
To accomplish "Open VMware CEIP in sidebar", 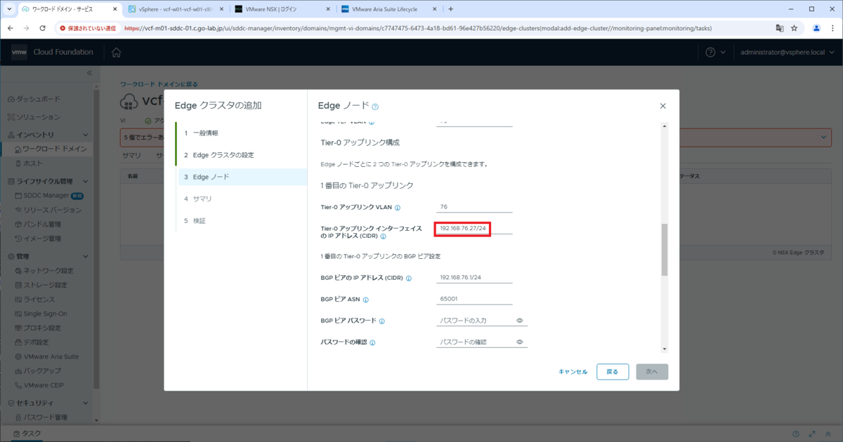I will point(44,385).
